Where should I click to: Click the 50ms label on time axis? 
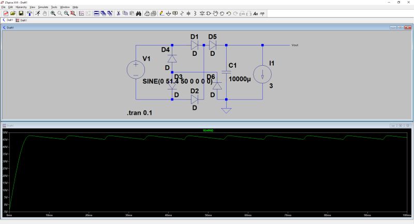[x=208, y=215]
